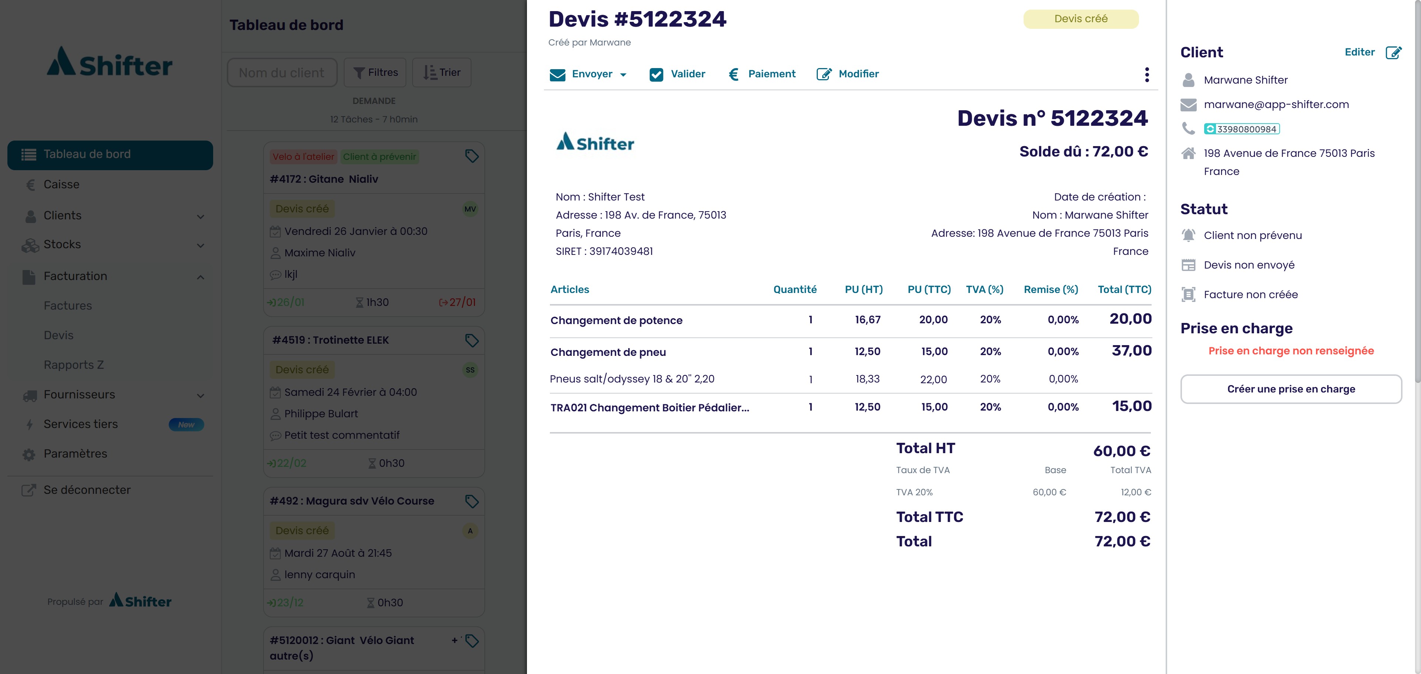Click the client edit pencil icon
The height and width of the screenshot is (674, 1421).
point(1393,53)
